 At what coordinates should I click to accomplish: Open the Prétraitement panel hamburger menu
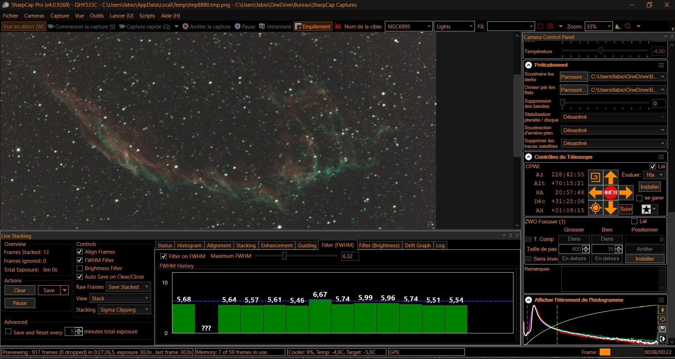[x=661, y=65]
